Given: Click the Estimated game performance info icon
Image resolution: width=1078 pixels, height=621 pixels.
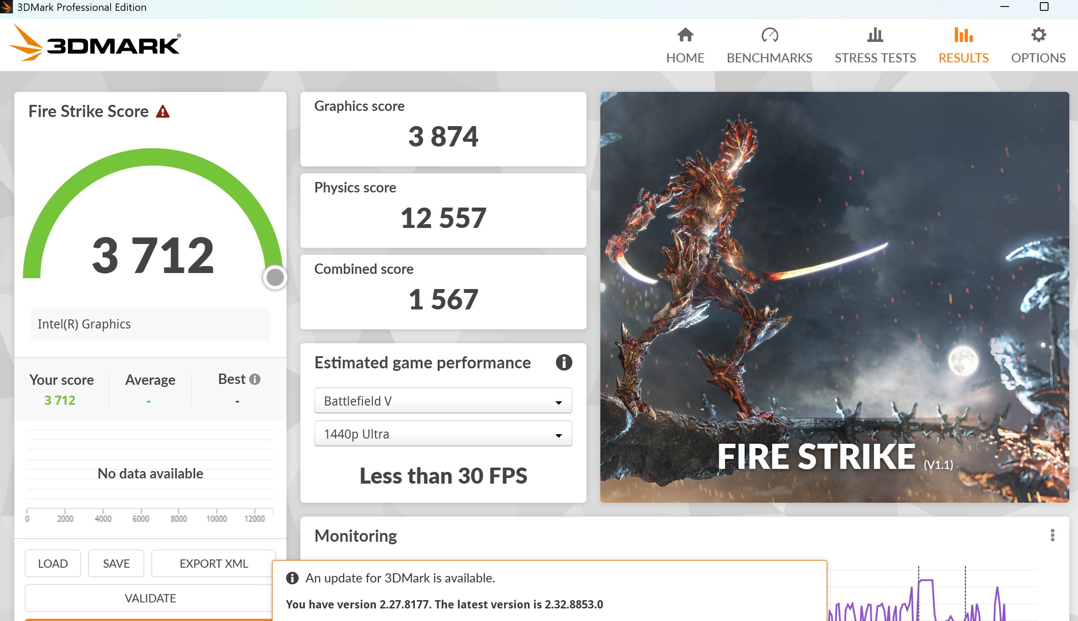Looking at the screenshot, I should pos(563,362).
